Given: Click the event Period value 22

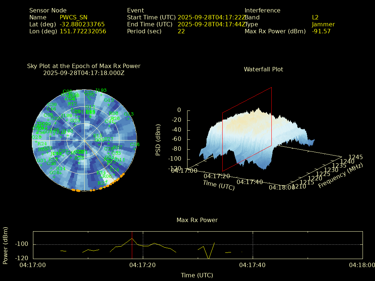Looking at the screenshot, I should click(x=181, y=31).
